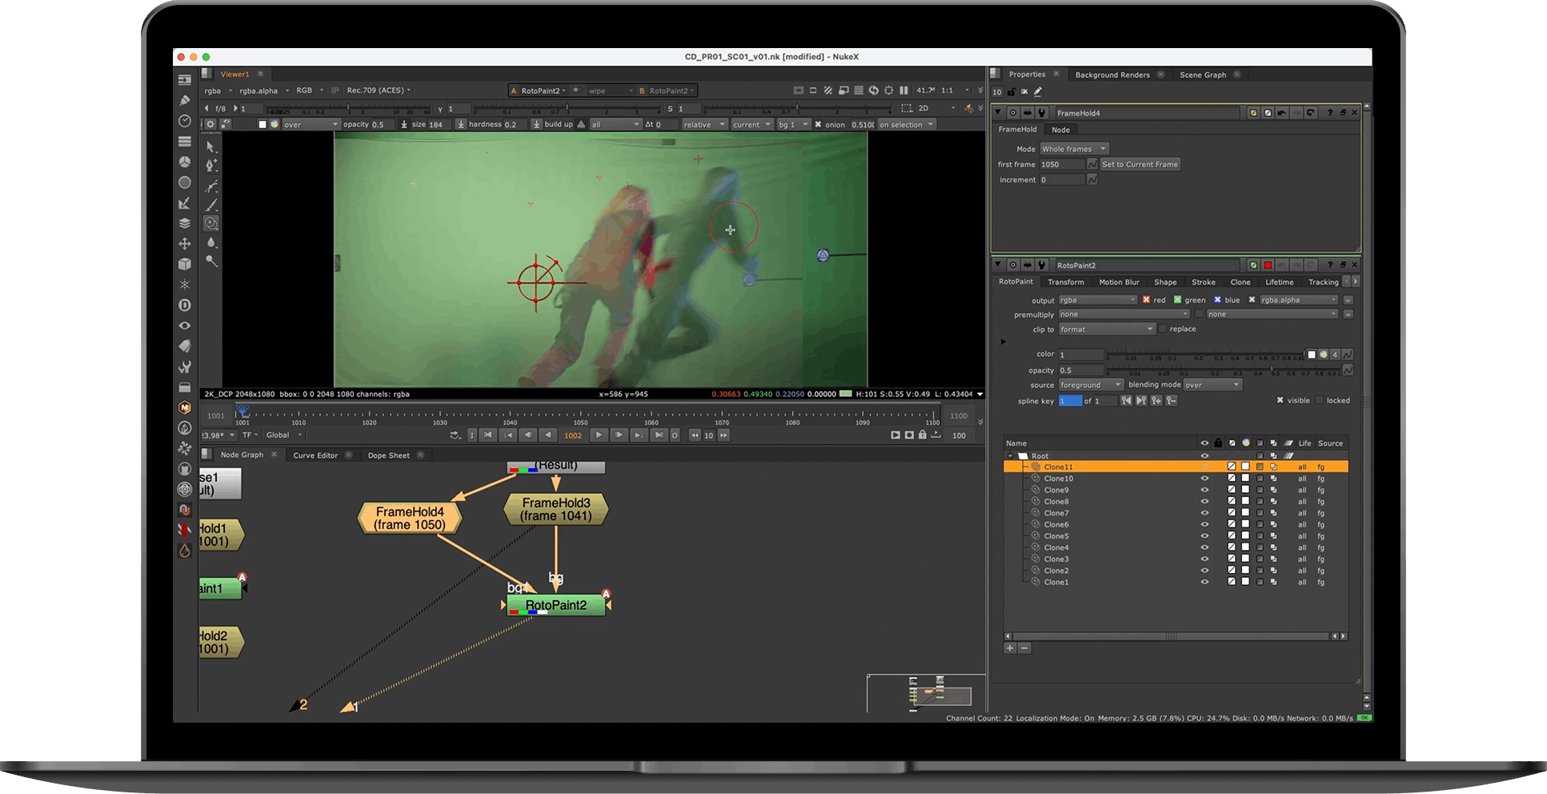This screenshot has height=794, width=1547.
Task: Click Set to Current Frame button
Action: (x=1140, y=164)
